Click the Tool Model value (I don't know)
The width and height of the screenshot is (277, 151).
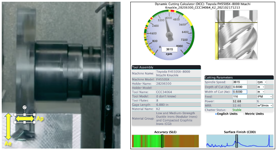pyautogui.click(x=166, y=96)
